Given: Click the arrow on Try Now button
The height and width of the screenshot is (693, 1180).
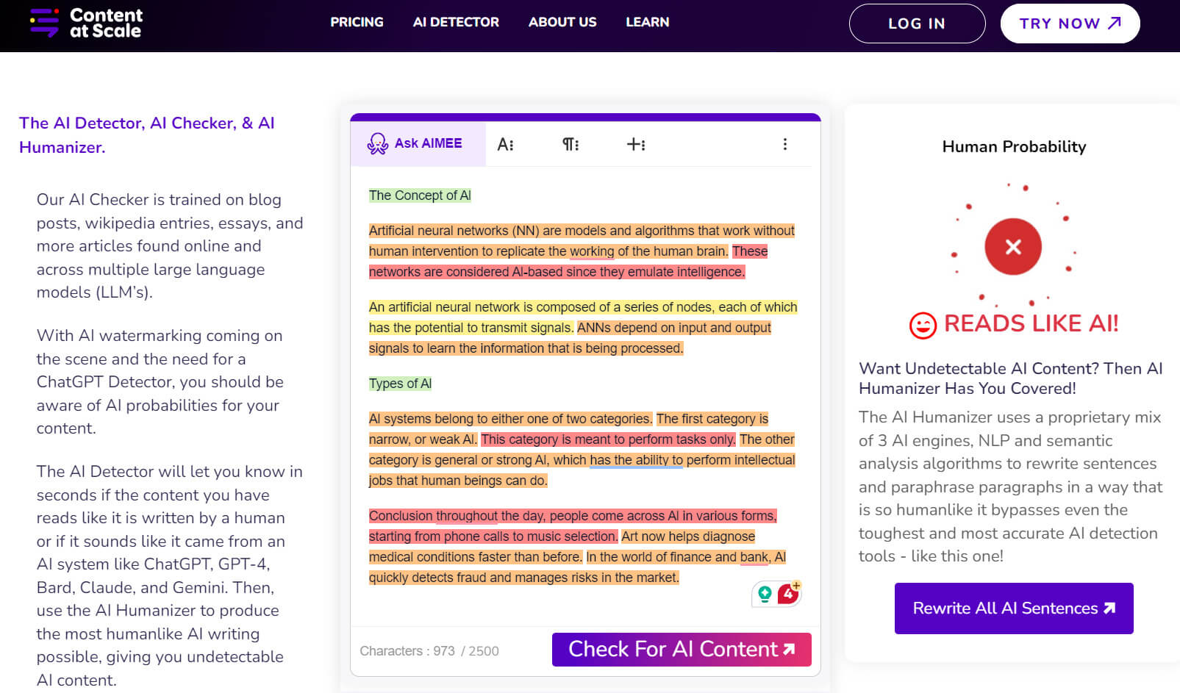Looking at the screenshot, I should point(1115,23).
